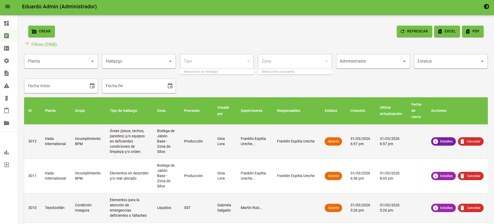Expand the Planta dropdown filter
This screenshot has height=224, width=494.
[61, 61]
